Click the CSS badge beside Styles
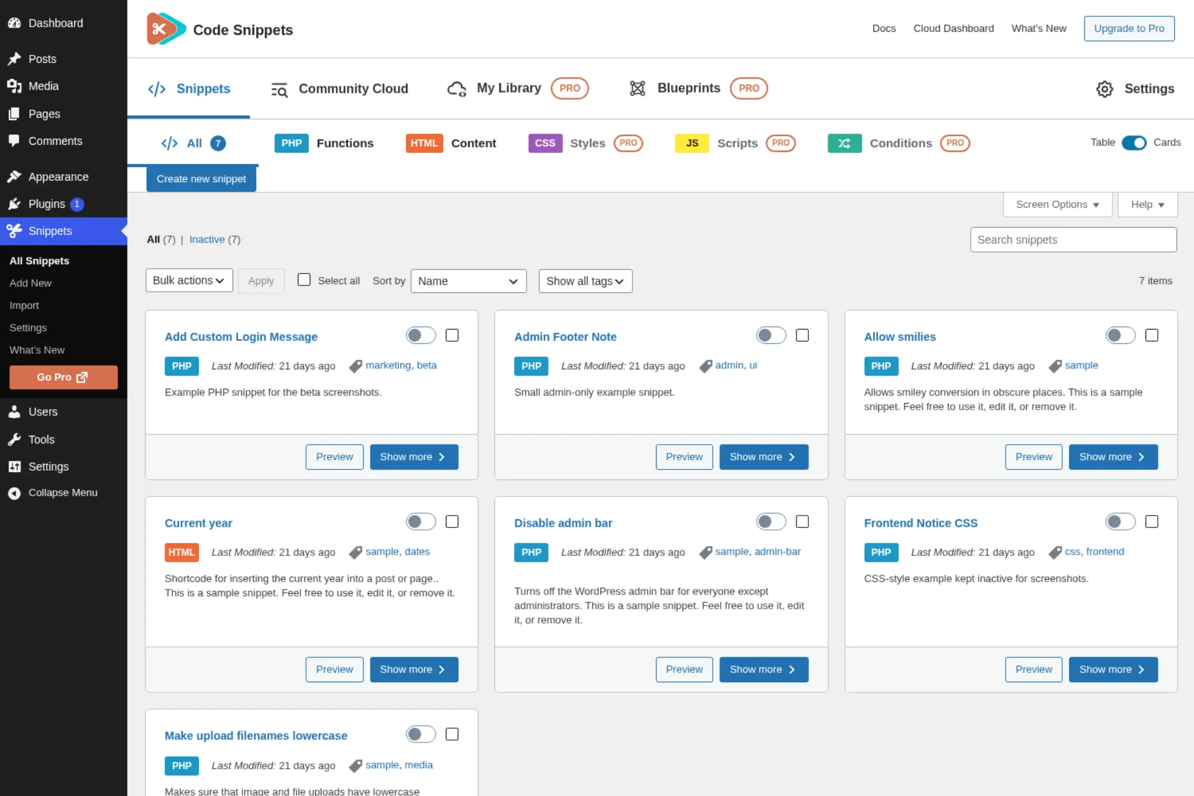This screenshot has height=796, width=1194. (545, 143)
